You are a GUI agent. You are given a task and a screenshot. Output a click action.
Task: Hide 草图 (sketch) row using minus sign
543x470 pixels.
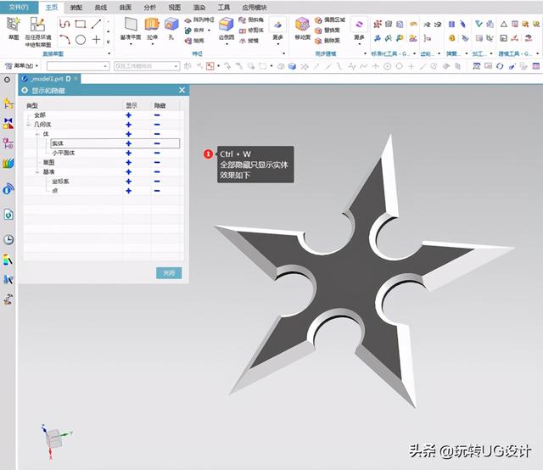click(157, 162)
